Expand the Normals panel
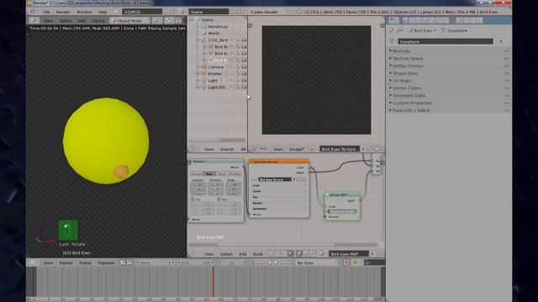Screen dimensions: 538x302 click(448, 51)
